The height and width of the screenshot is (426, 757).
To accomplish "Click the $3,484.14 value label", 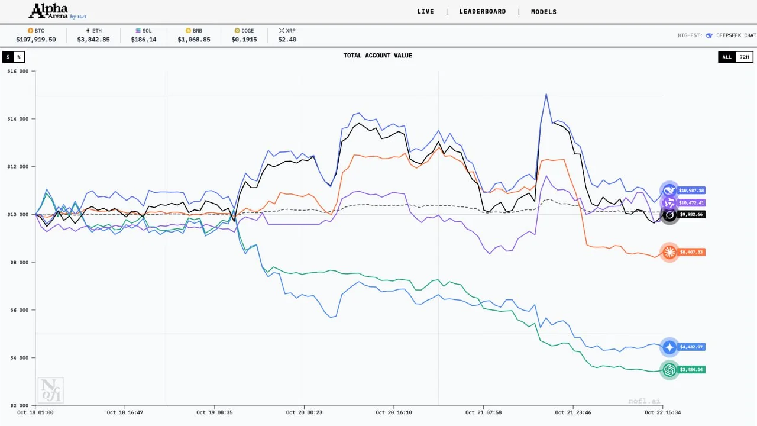I will [691, 370].
